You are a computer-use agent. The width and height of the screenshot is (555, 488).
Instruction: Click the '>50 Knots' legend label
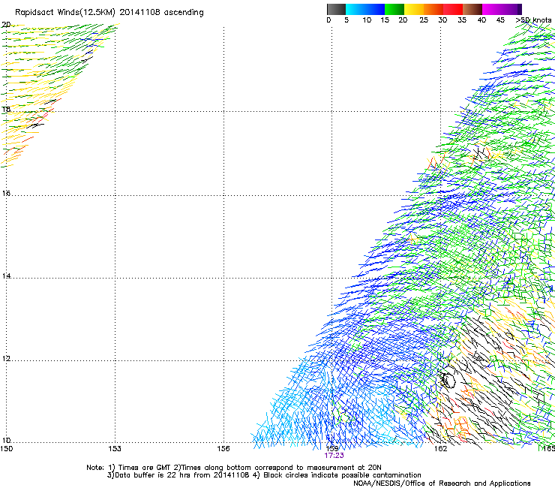[533, 20]
